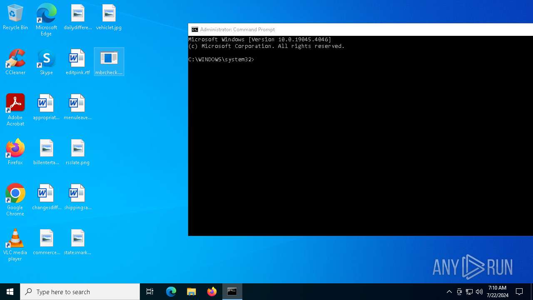The height and width of the screenshot is (300, 533).
Task: Open the Action Center notifications icon
Action: tap(520, 292)
